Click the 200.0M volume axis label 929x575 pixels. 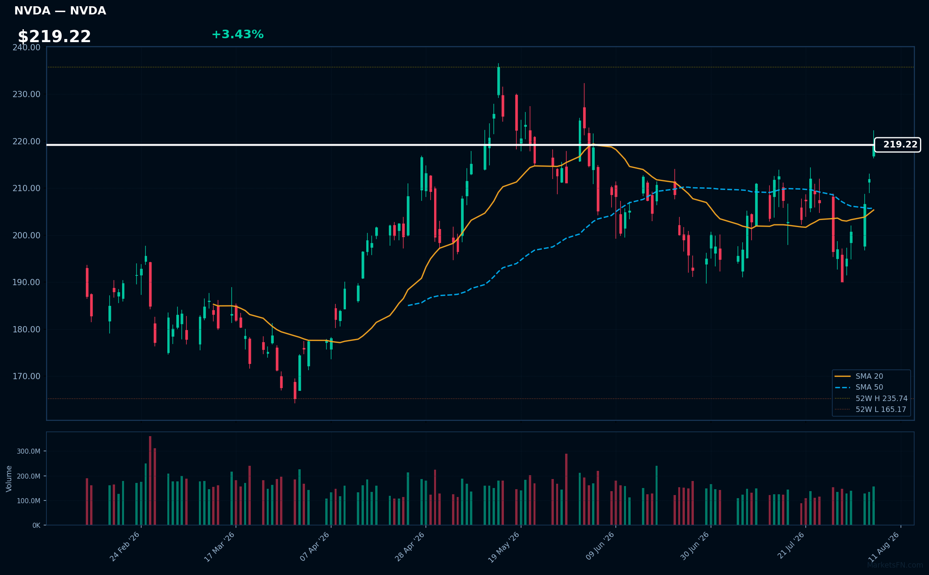point(28,476)
